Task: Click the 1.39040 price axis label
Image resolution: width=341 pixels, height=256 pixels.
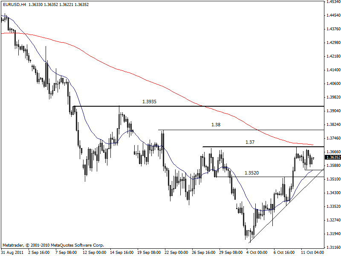Action: [332, 111]
